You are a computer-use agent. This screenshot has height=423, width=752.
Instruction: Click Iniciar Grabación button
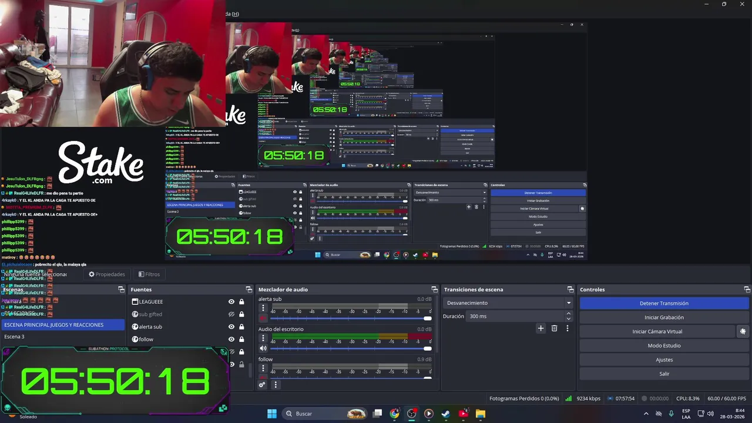[664, 317]
